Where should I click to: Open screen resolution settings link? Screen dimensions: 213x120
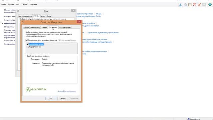(x=95, y=51)
